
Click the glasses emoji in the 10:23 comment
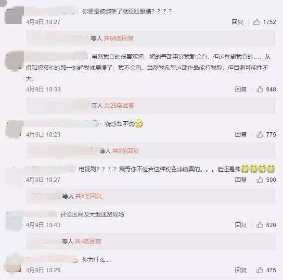pyautogui.click(x=139, y=124)
